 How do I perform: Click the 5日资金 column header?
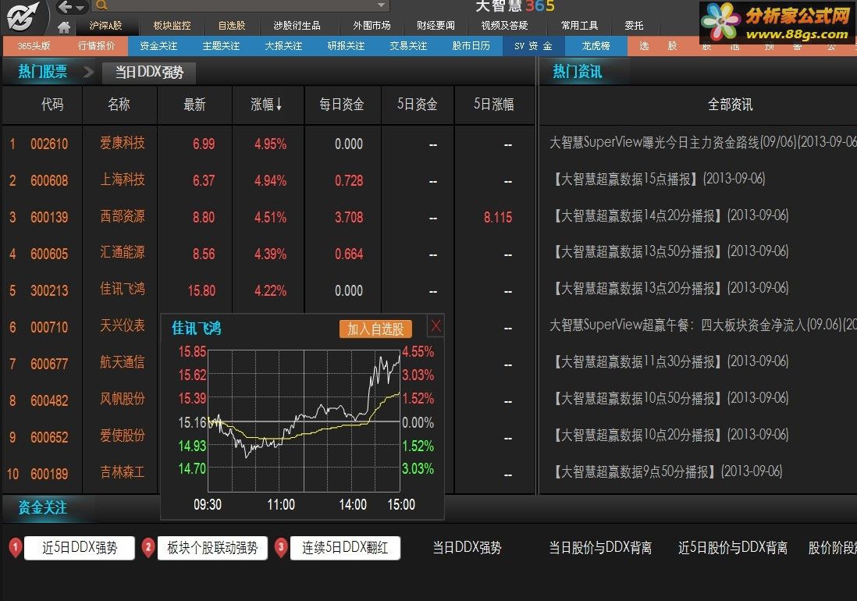(x=417, y=105)
